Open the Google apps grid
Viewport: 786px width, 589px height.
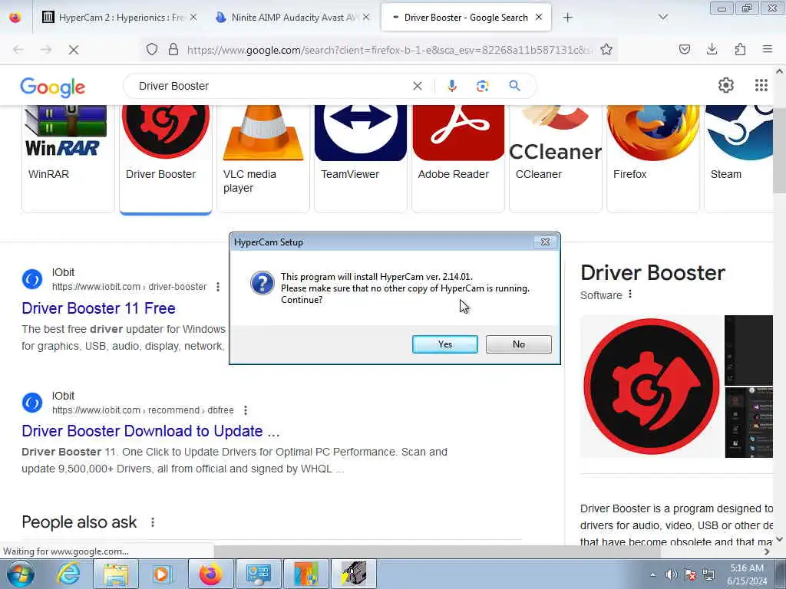[761, 86]
